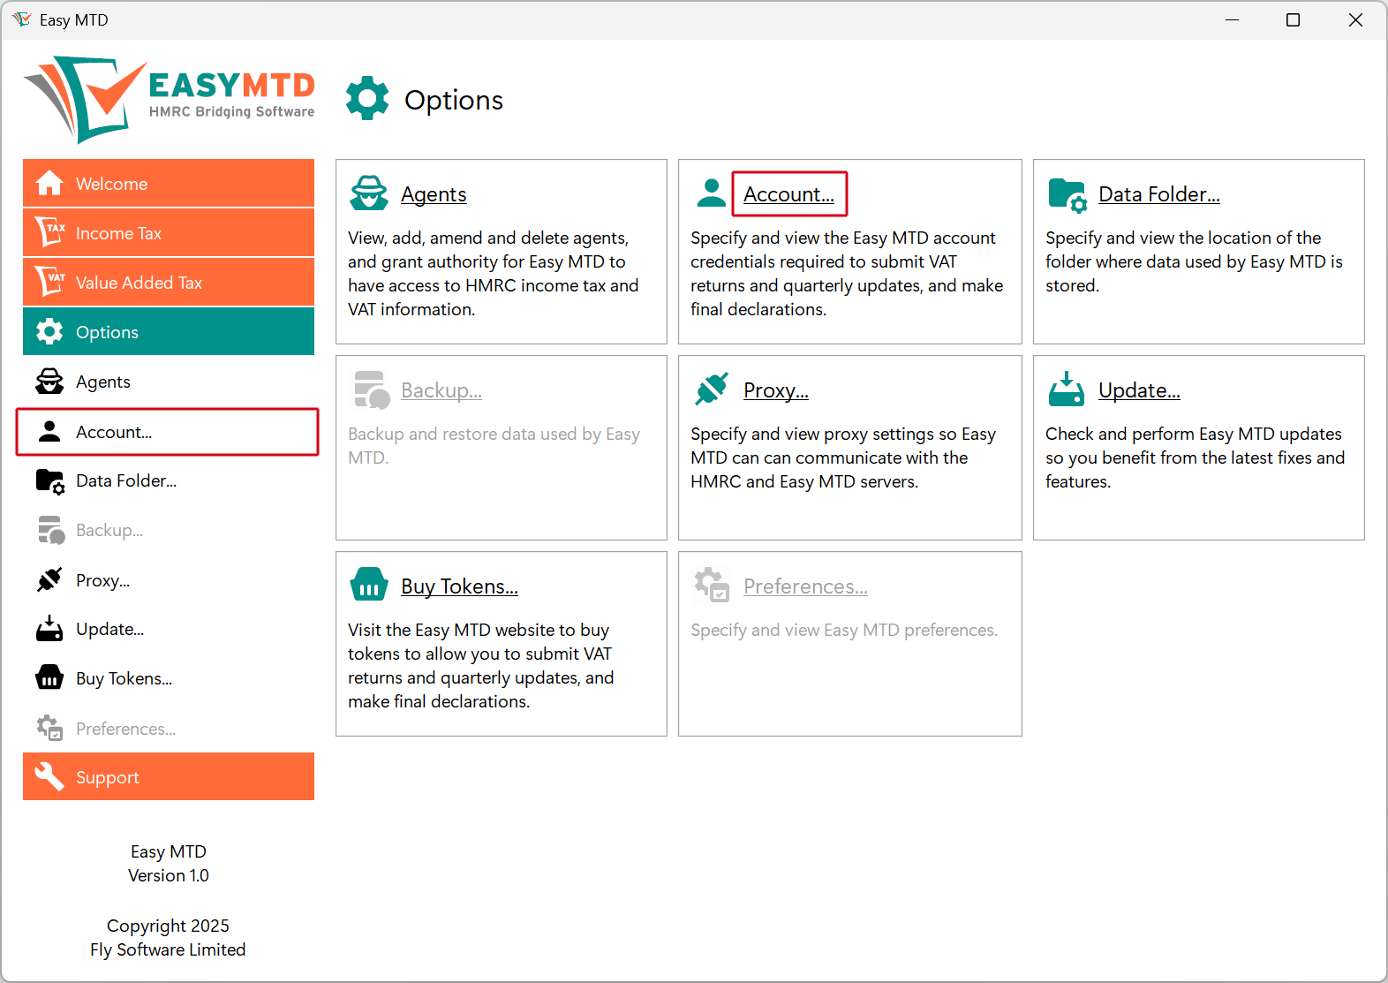Choose Buy Tokens... in the sidebar

click(x=169, y=678)
